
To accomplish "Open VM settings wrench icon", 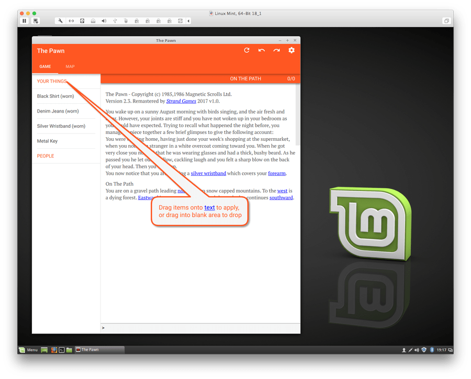I will (x=61, y=21).
